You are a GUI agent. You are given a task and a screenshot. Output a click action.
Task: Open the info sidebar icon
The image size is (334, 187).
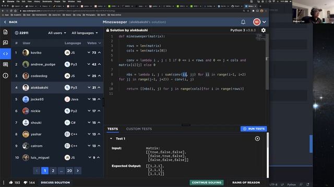[x=6, y=75]
